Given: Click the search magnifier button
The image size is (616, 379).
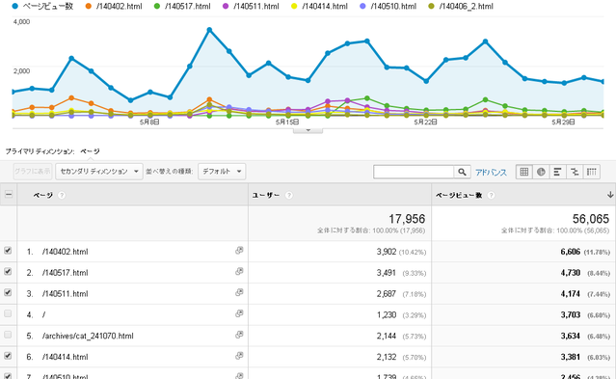Looking at the screenshot, I should pyautogui.click(x=462, y=172).
